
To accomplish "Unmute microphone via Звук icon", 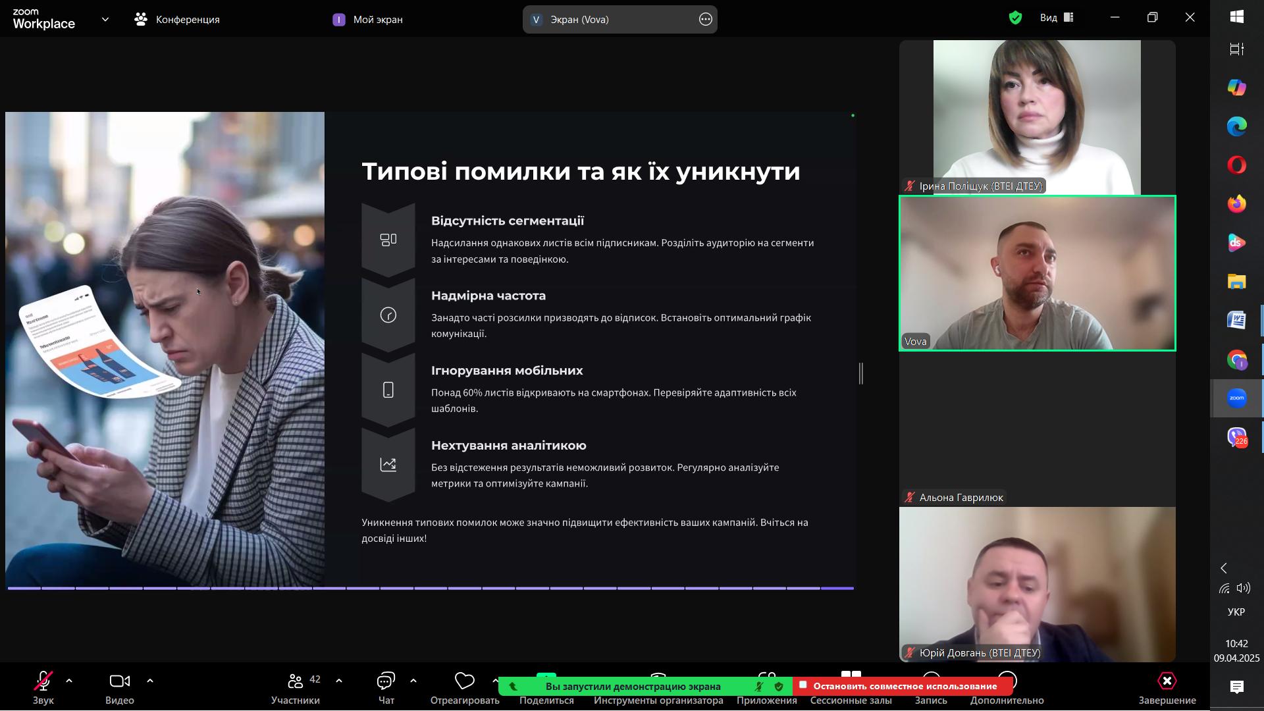I will (43, 681).
